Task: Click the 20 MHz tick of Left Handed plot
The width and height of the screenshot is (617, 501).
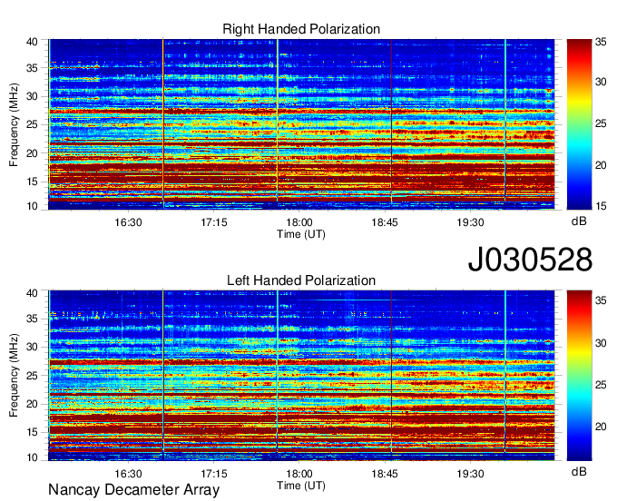Action: tap(32, 404)
